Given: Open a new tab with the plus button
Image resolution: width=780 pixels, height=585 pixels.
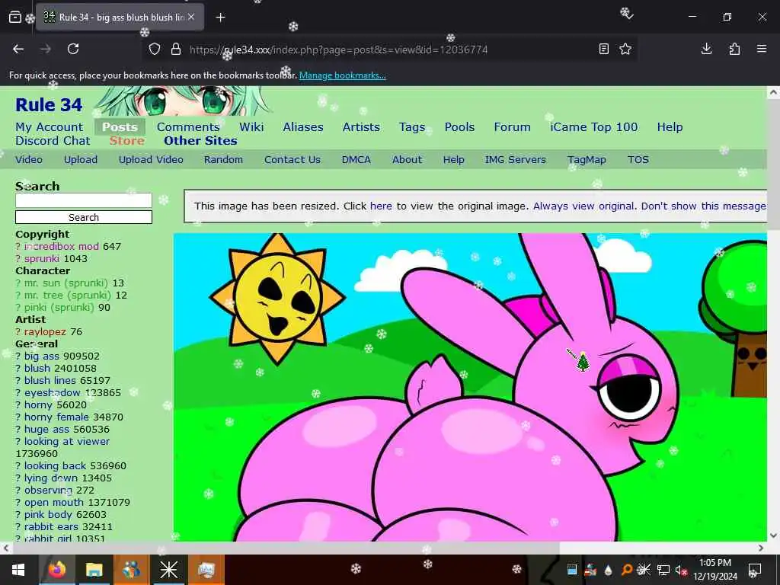Looking at the screenshot, I should coord(220,18).
